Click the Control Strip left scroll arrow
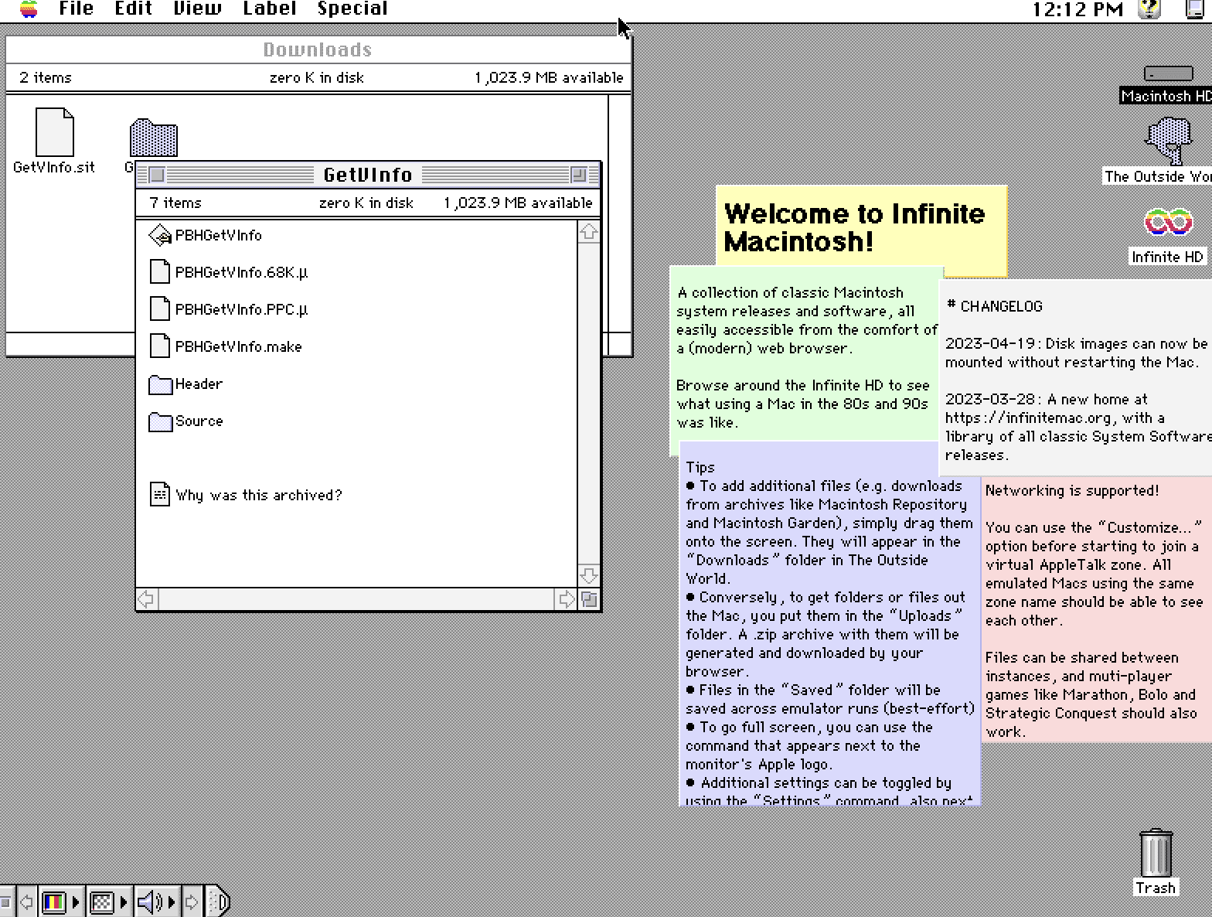Viewport: 1212px width, 917px height. (26, 902)
